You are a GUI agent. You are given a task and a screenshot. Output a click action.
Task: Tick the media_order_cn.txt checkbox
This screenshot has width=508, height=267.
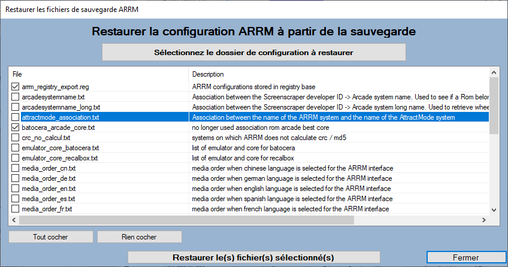tap(16, 168)
